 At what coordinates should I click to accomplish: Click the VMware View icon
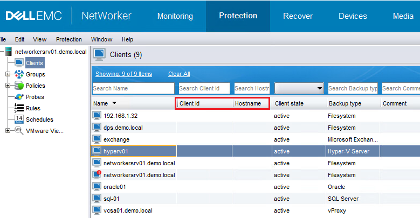19,131
